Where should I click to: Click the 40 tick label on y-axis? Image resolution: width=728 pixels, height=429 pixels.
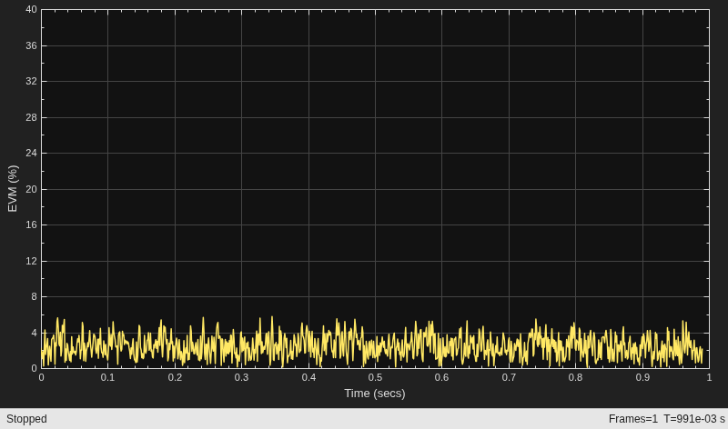point(31,10)
